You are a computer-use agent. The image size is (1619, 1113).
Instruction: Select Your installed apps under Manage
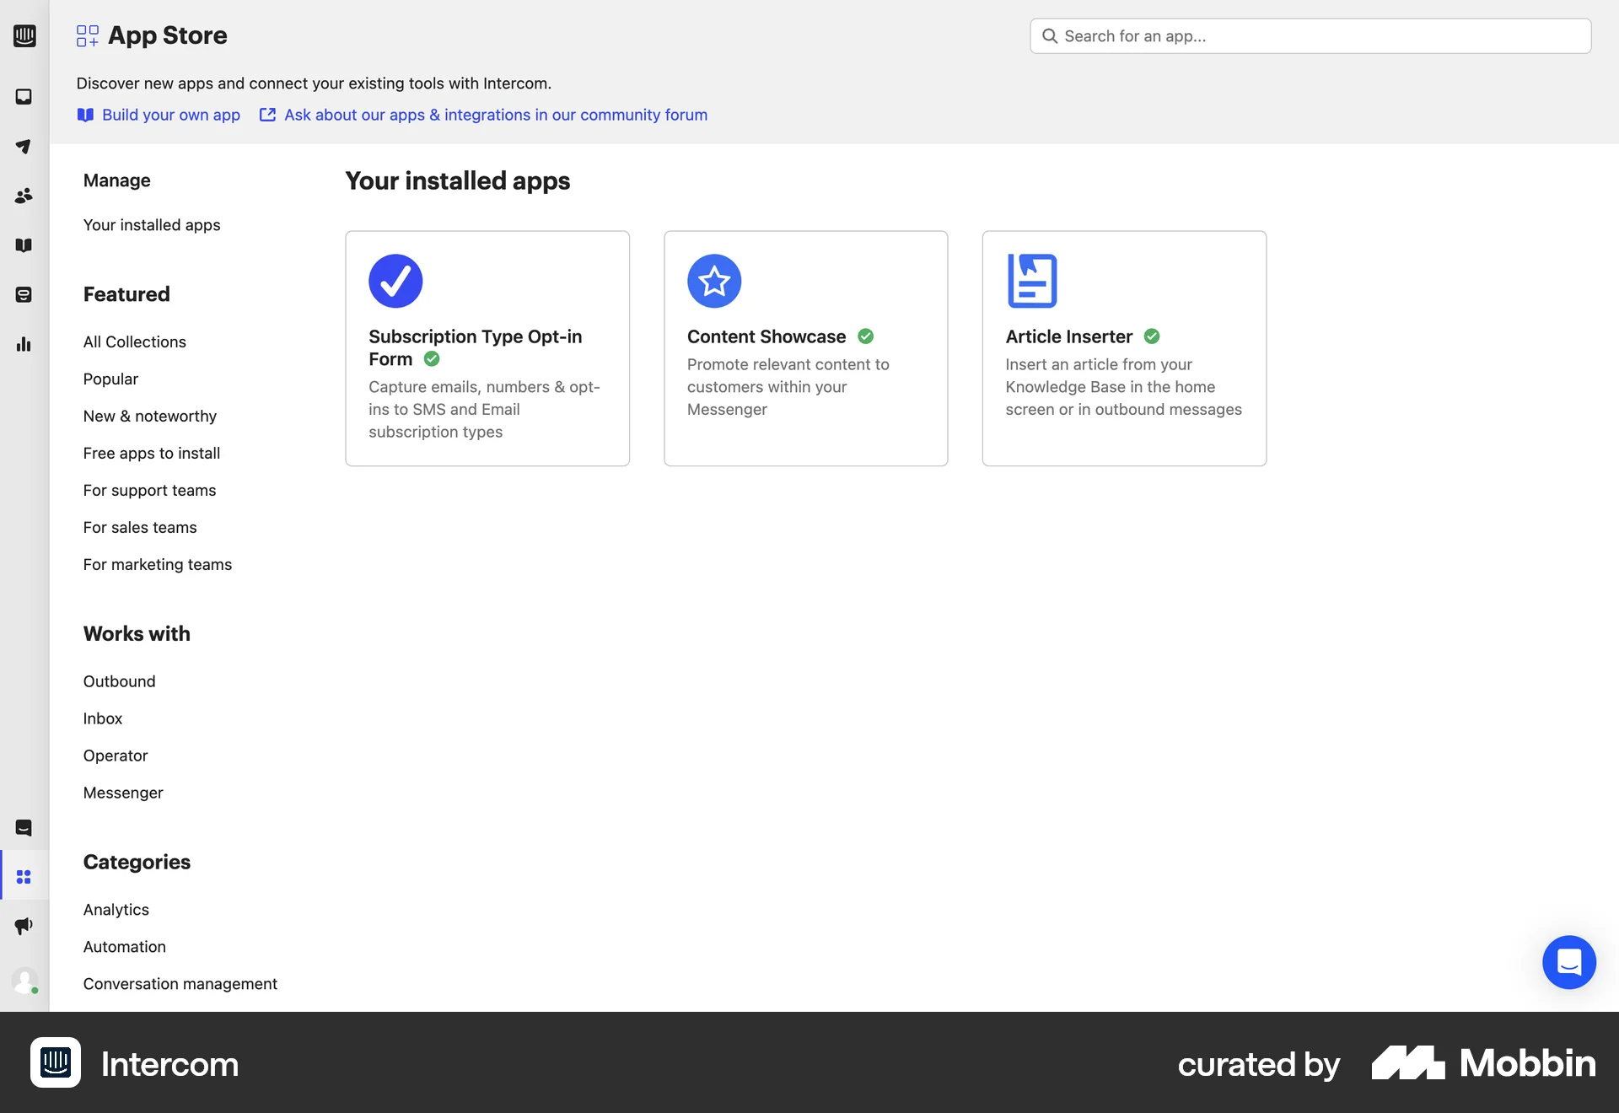point(151,224)
